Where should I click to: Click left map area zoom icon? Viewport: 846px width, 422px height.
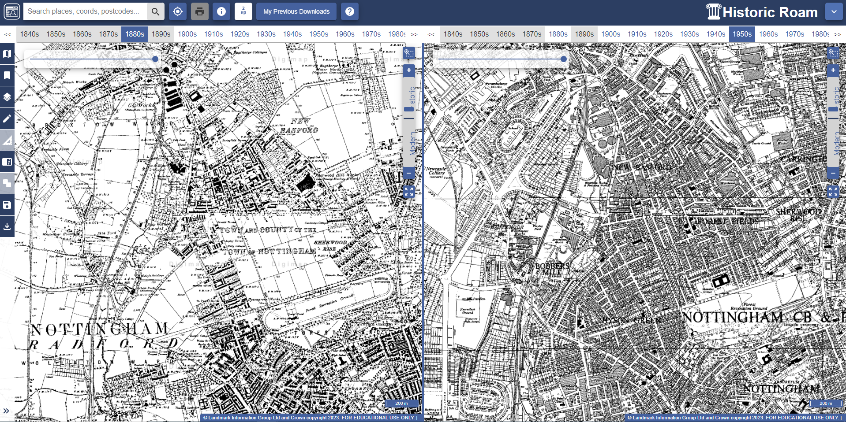click(x=409, y=53)
